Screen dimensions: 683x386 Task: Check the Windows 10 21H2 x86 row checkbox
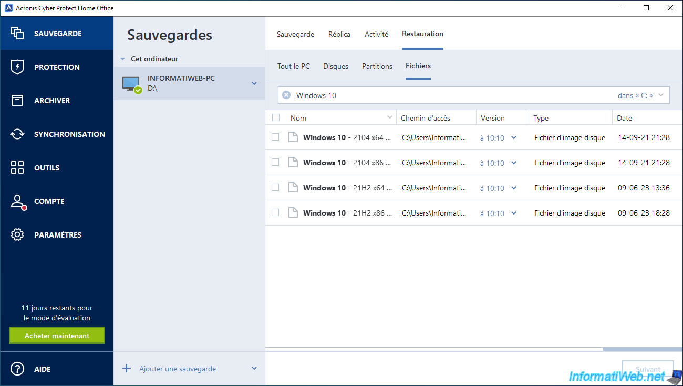tap(275, 212)
